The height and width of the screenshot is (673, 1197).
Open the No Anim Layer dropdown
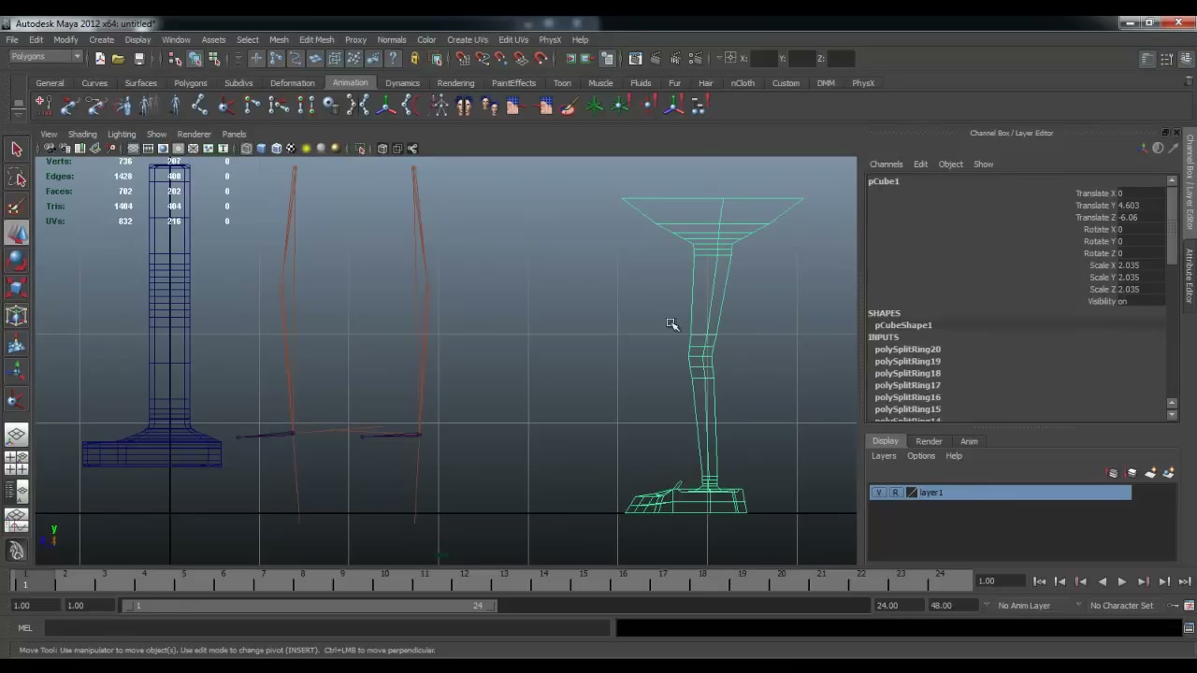[x=1030, y=606]
